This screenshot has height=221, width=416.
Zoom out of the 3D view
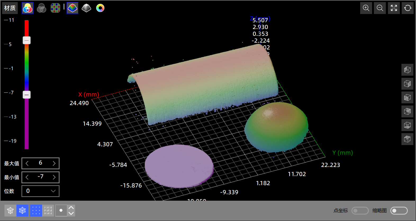pyautogui.click(x=380, y=8)
